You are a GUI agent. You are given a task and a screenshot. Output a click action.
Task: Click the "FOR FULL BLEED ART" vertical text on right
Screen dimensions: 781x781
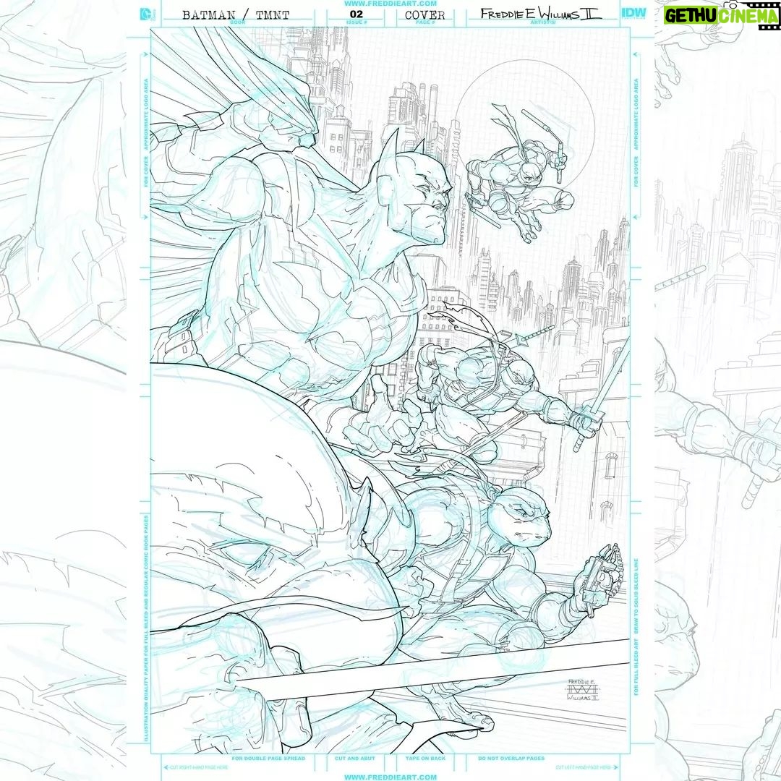(636, 667)
